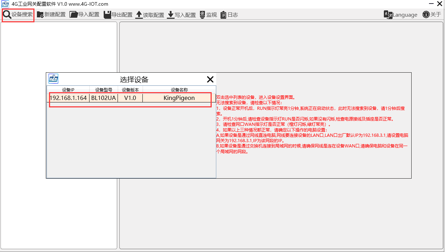Click the 设备名称 column header
The width and height of the screenshot is (445, 252).
coord(179,90)
